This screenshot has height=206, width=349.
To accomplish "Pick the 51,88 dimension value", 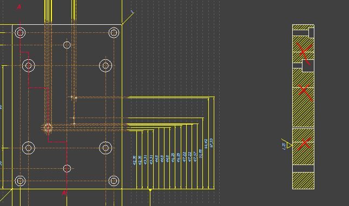I will (x=200, y=154).
